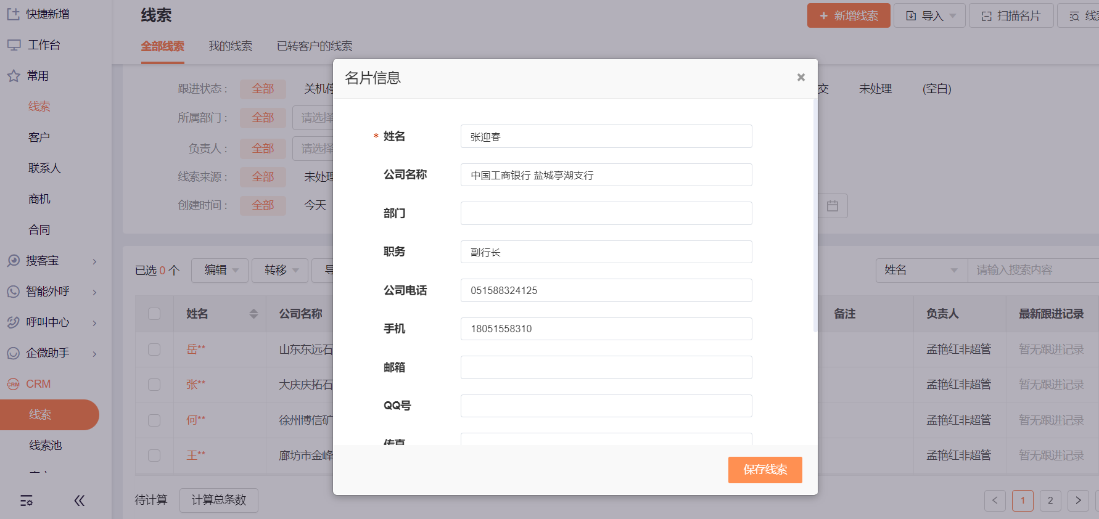Viewport: 1099px width, 519px height.
Task: Switch to 我的线索 tab
Action: click(x=230, y=46)
